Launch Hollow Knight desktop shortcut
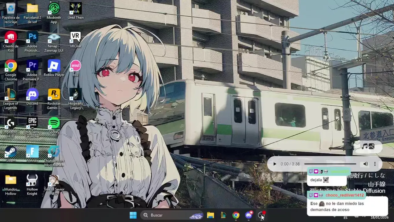The width and height of the screenshot is (394, 222). point(32,185)
